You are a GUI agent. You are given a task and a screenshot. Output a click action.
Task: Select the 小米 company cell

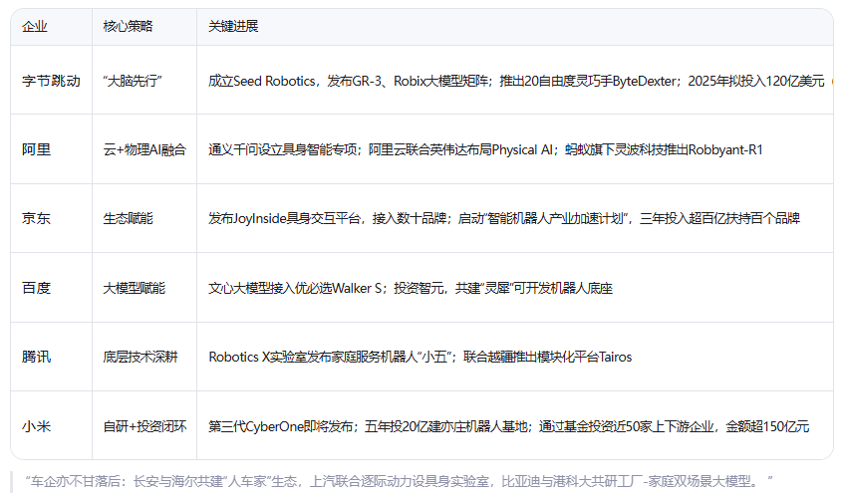pos(37,426)
